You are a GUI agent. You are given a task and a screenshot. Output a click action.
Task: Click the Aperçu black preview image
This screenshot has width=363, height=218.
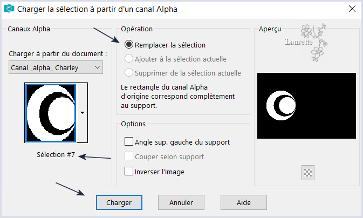306,106
